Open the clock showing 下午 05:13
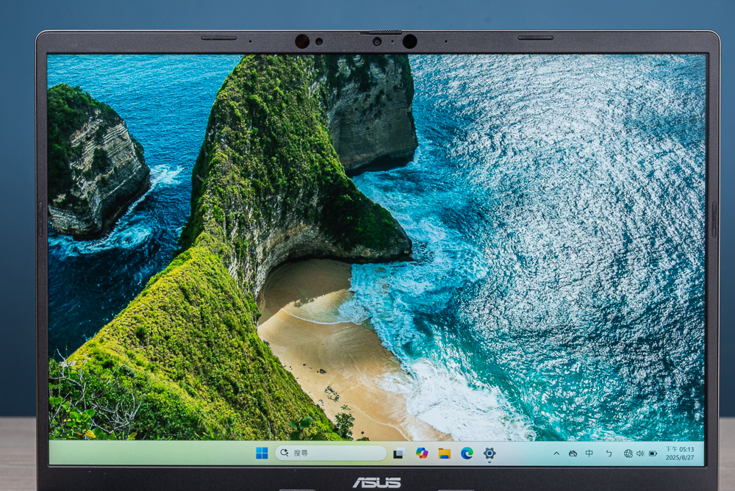This screenshot has width=735, height=491. tap(680, 449)
